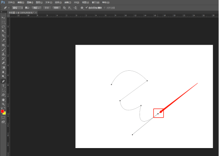Screen dimensions: 219x156
Task: Select the Hand tool
Action: (x=3, y=100)
